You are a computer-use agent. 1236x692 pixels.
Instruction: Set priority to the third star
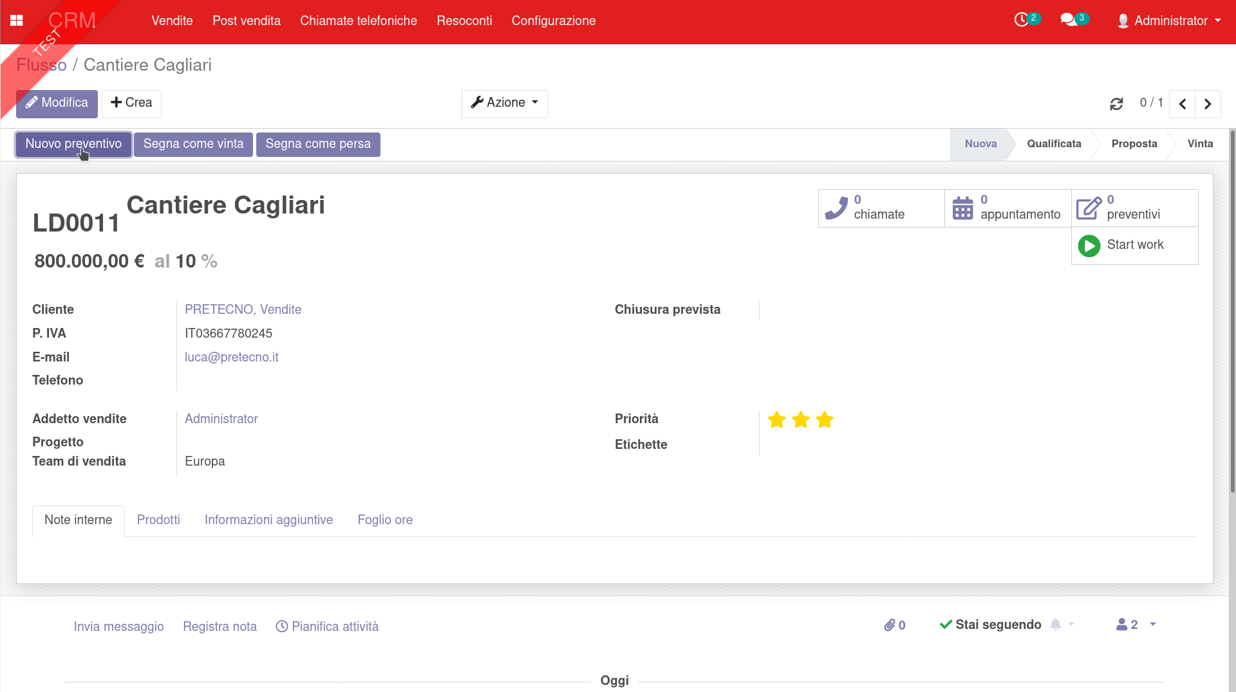coord(825,420)
